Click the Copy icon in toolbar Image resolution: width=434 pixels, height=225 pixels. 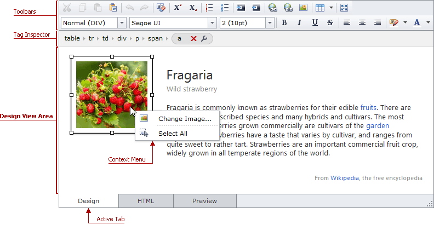point(82,8)
